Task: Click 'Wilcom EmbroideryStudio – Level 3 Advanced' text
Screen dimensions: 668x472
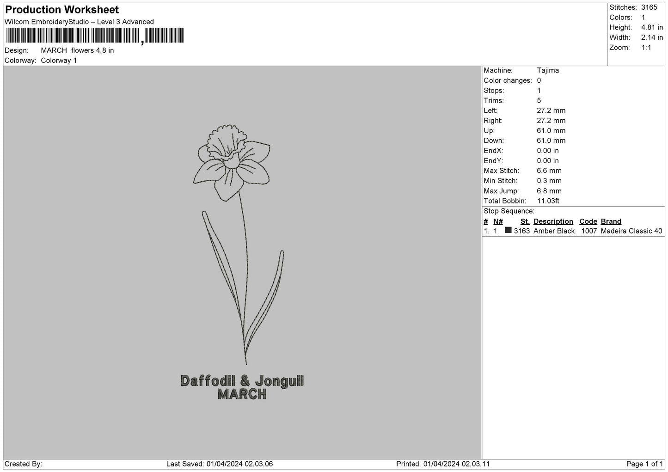Action: 79,22
